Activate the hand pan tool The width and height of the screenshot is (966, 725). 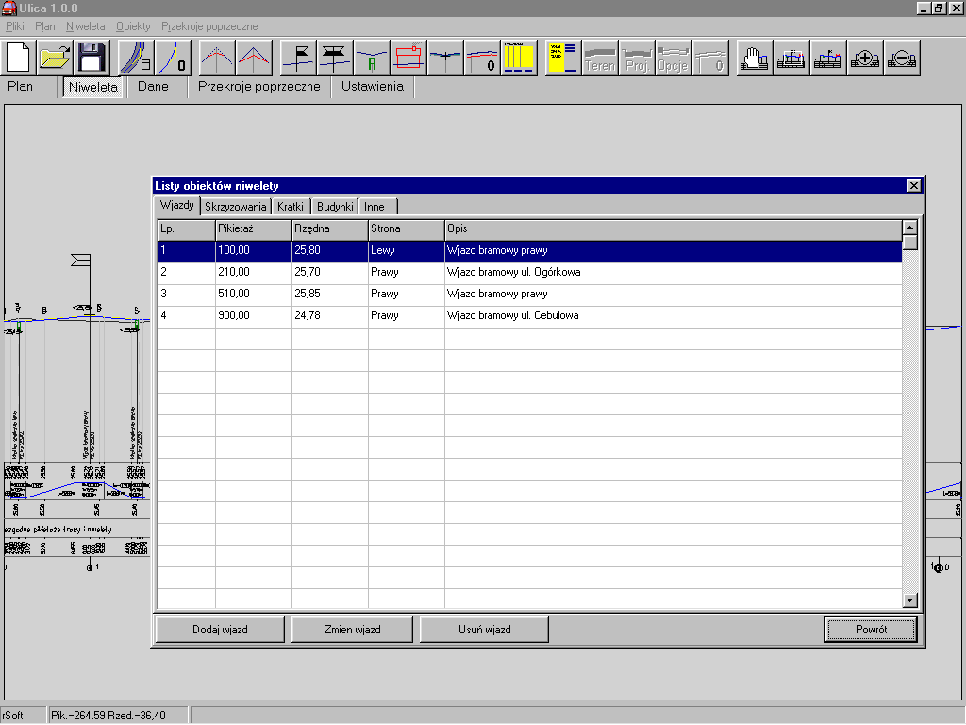point(754,58)
